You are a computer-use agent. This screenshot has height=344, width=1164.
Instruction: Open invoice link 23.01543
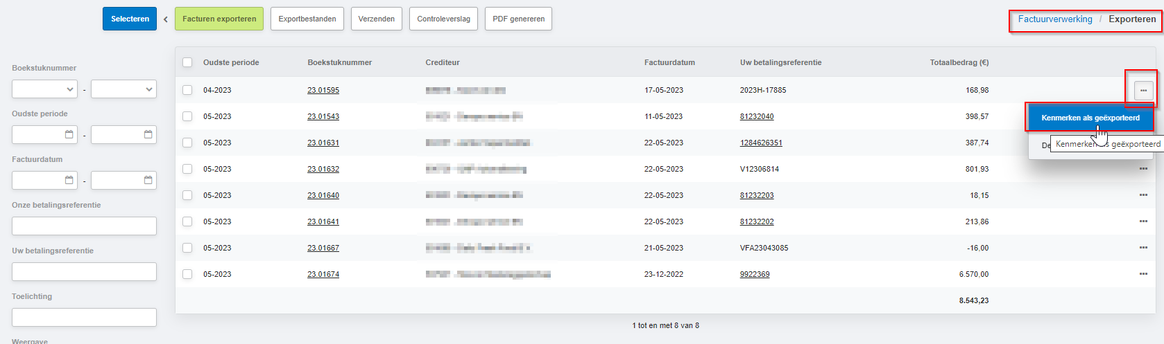(x=323, y=116)
